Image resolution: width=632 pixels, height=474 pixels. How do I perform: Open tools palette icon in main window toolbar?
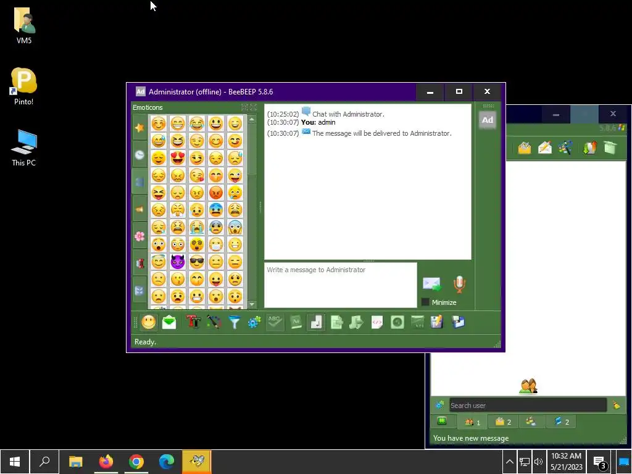tap(565, 148)
